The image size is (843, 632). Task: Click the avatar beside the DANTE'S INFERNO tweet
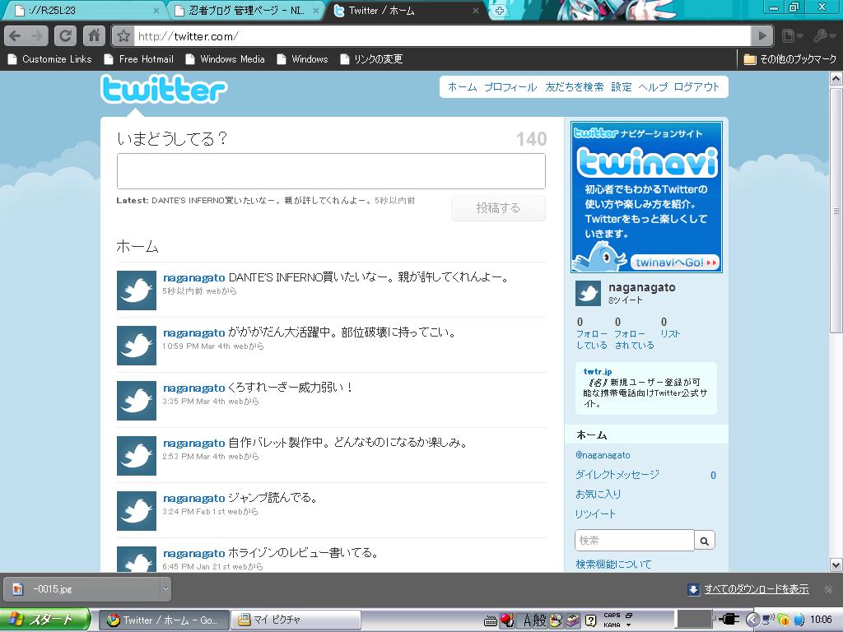(x=137, y=290)
